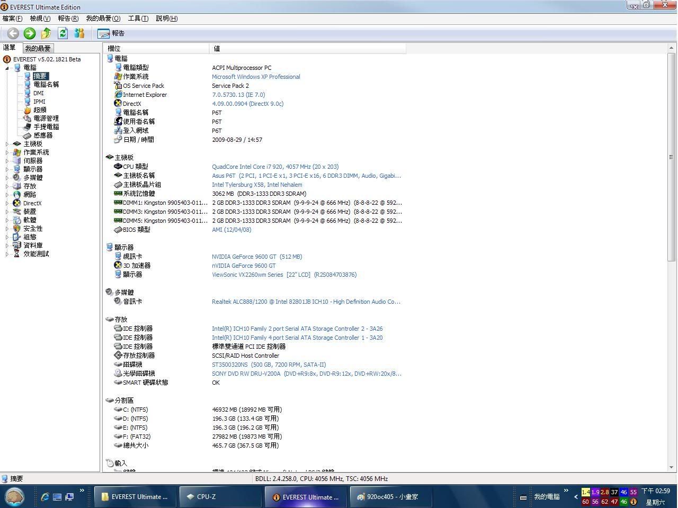Click the 軟體 tree icon
The image size is (678, 508).
(17, 220)
